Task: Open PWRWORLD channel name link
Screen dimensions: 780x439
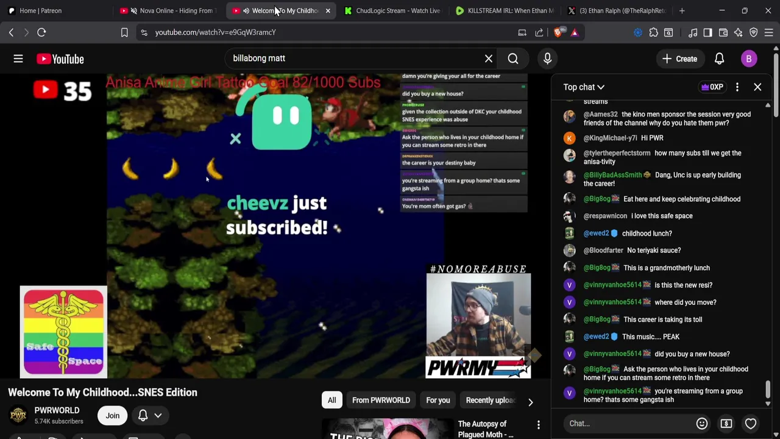Action: [x=57, y=410]
